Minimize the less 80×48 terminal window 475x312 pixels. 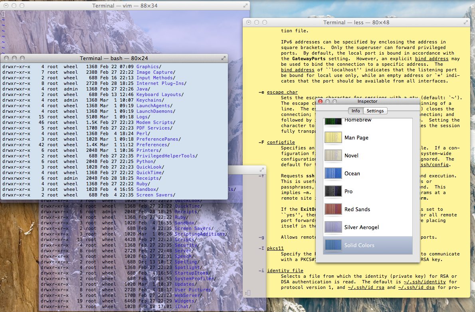click(x=257, y=23)
